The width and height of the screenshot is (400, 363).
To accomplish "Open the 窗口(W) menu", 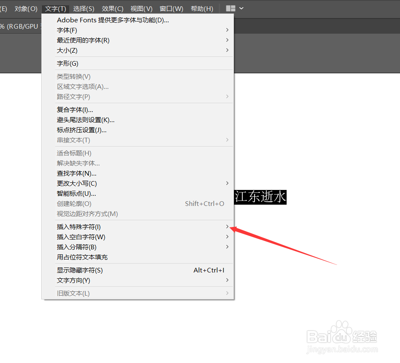I will (x=172, y=9).
